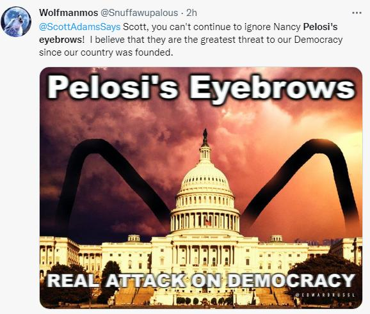The height and width of the screenshot is (314, 370).
Task: Open the attached meme image
Action: (x=201, y=188)
